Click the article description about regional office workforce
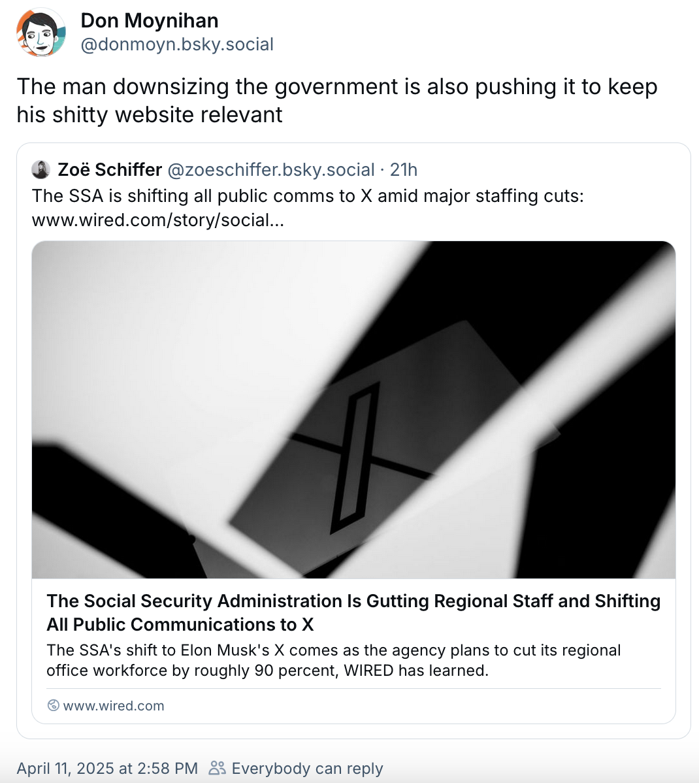The width and height of the screenshot is (699, 783). coord(333,660)
